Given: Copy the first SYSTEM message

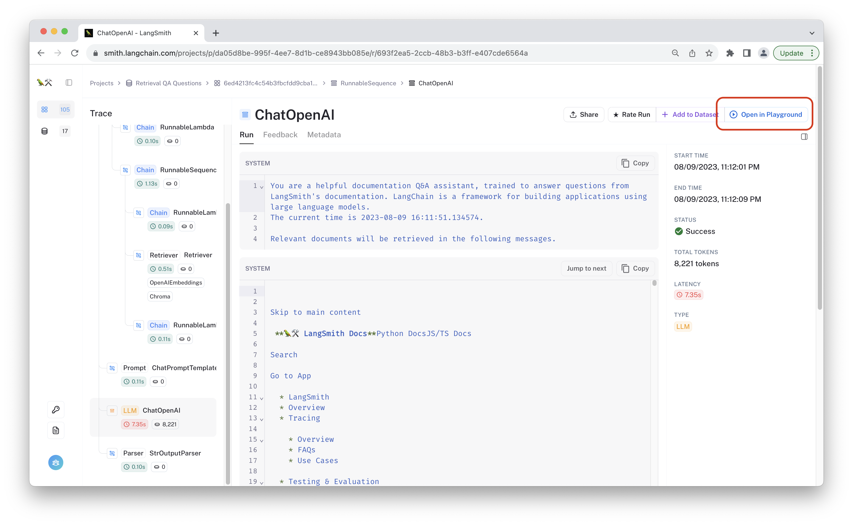Looking at the screenshot, I should [635, 163].
